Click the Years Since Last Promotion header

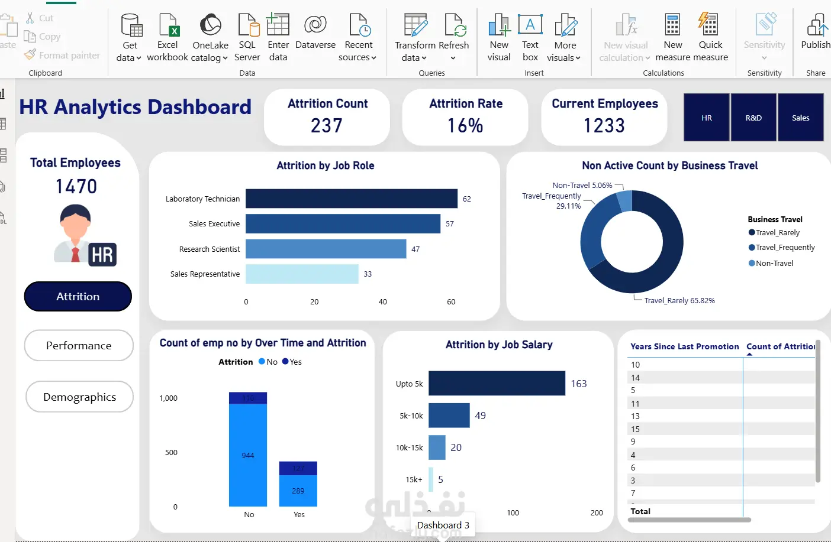[684, 346]
